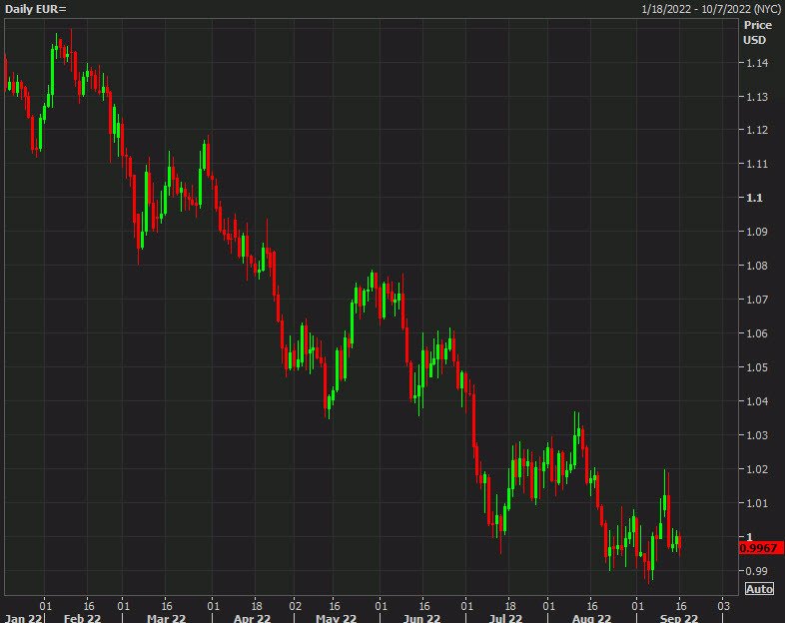
Task: Click the Mar 22 month label
Action: (166, 618)
